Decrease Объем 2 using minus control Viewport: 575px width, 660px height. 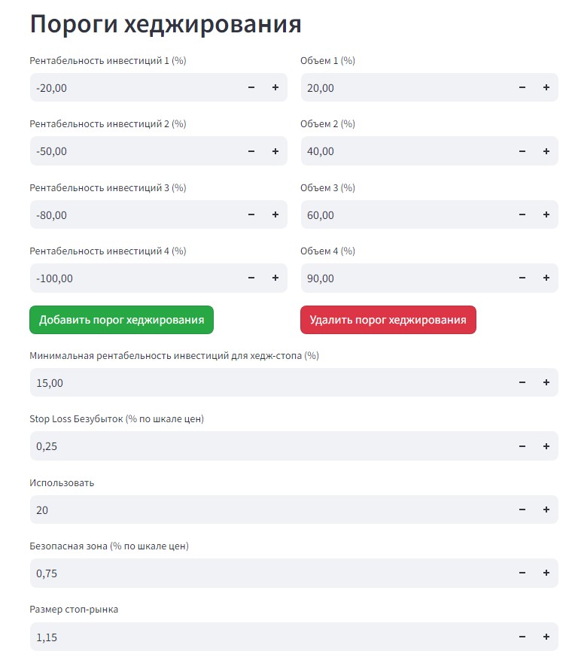522,151
